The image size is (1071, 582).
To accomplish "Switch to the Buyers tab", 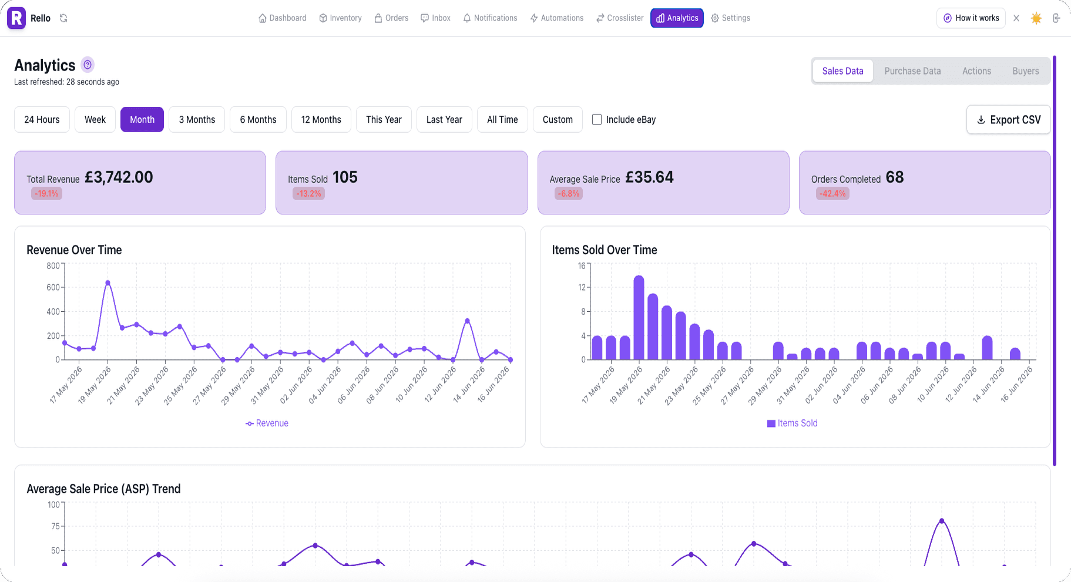I will tap(1025, 71).
